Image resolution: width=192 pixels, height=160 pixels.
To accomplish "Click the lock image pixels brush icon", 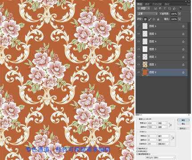I will tap(150, 19).
